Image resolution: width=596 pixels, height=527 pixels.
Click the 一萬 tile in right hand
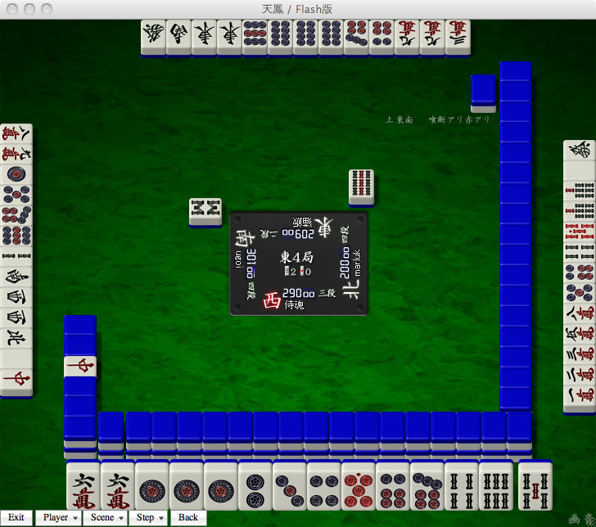click(580, 399)
